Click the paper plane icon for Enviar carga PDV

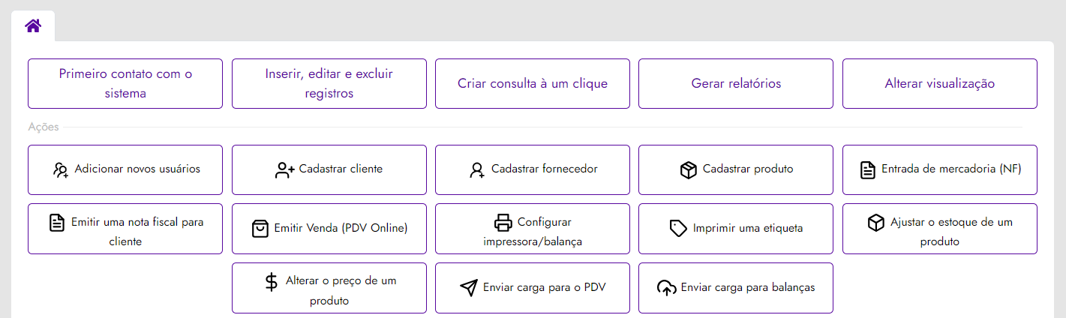tap(469, 287)
